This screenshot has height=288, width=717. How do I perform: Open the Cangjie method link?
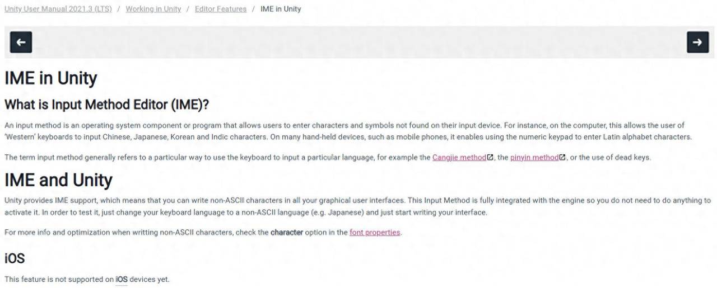(x=459, y=158)
